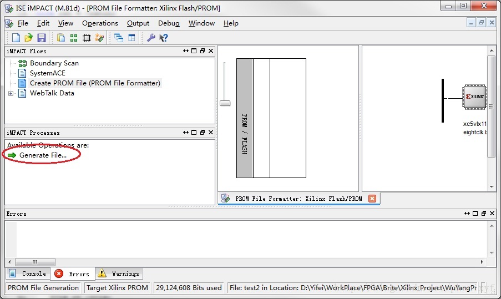Open the File menu

pos(23,23)
